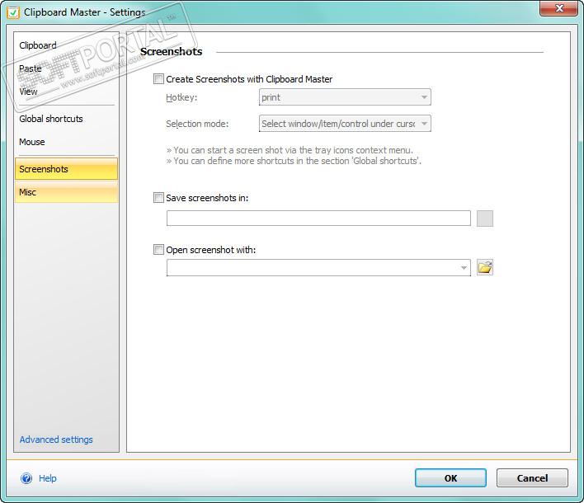
Task: Click the Cancel button
Action: pos(532,478)
